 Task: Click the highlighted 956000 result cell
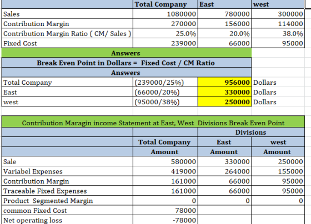pos(224,83)
